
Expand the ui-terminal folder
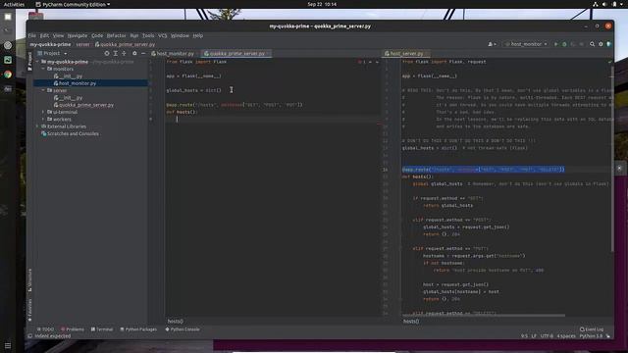coord(43,112)
